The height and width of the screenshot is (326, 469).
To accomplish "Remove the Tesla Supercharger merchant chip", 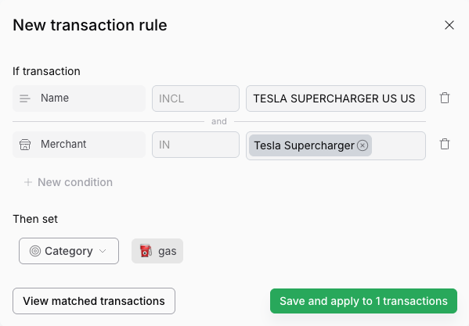I will coord(363,145).
